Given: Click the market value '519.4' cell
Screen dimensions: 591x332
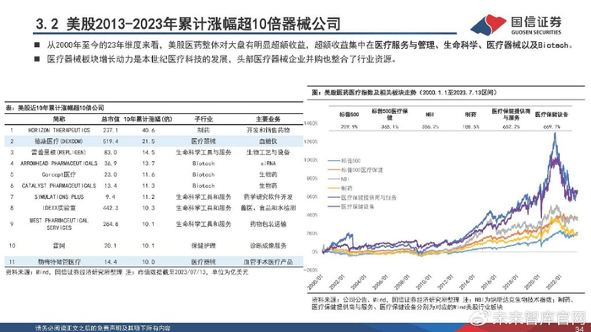Looking at the screenshot, I should coord(110,142).
